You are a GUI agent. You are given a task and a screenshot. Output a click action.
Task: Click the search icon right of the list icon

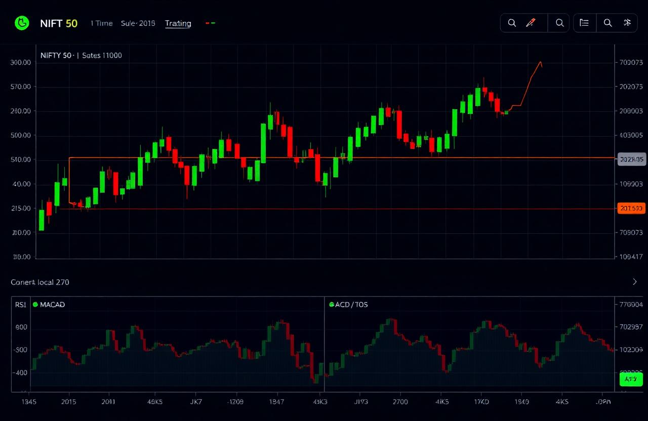(x=608, y=23)
